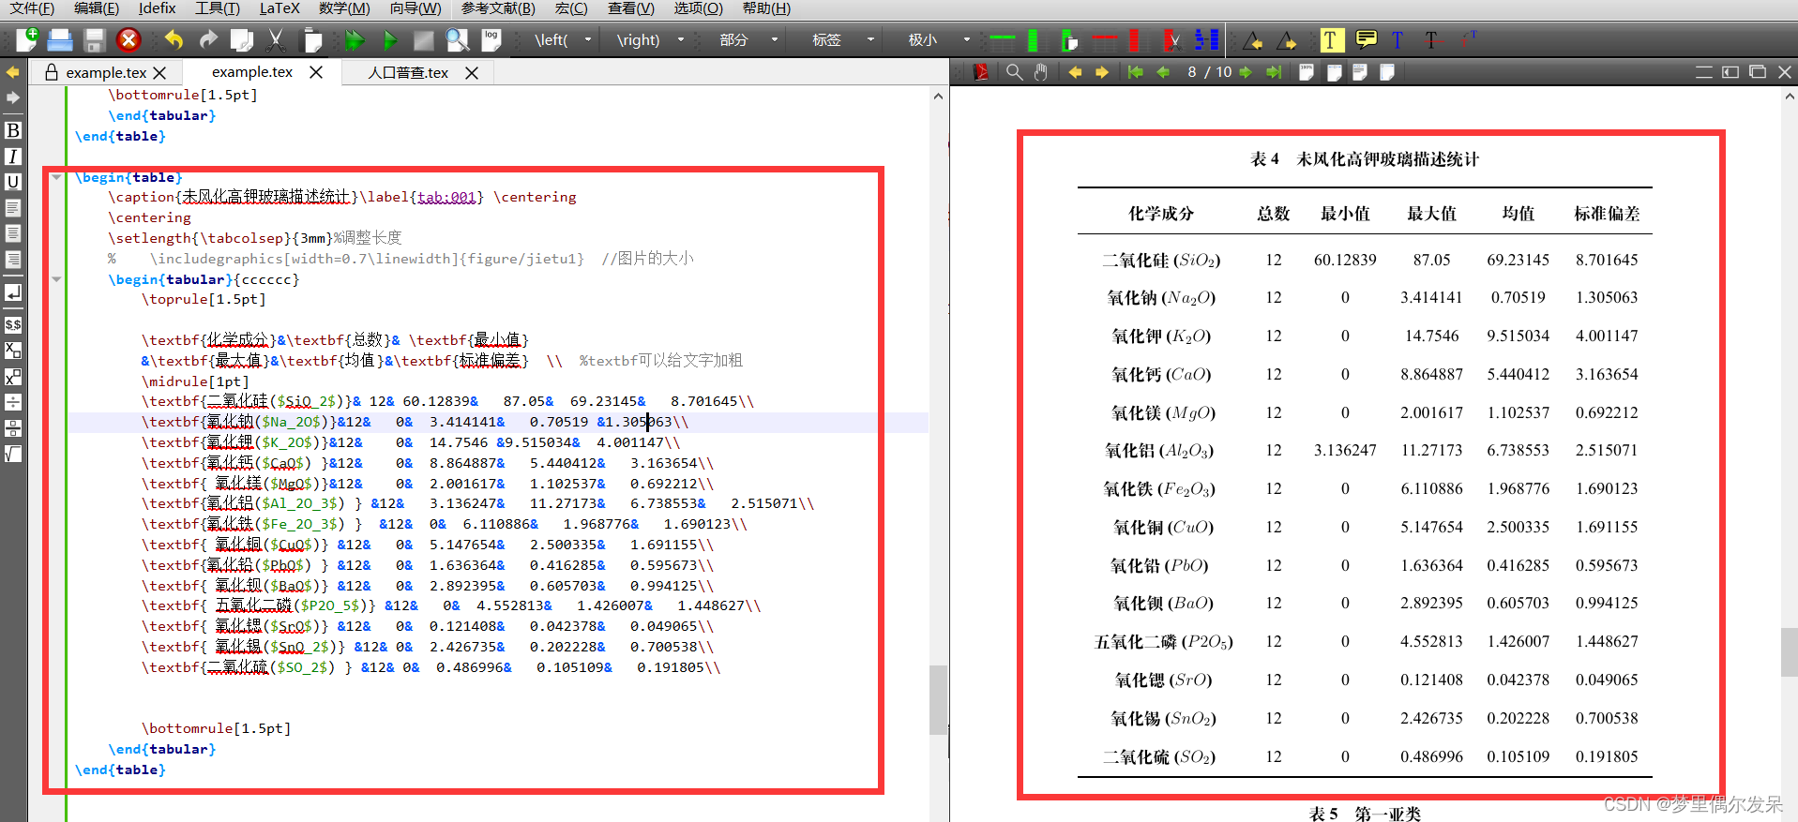Jump to the PDF's last page

(1273, 72)
